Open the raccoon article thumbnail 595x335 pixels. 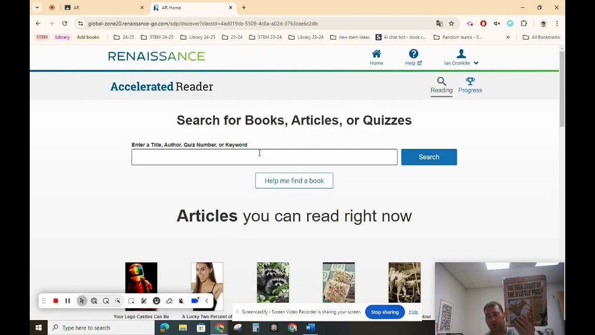click(x=273, y=282)
